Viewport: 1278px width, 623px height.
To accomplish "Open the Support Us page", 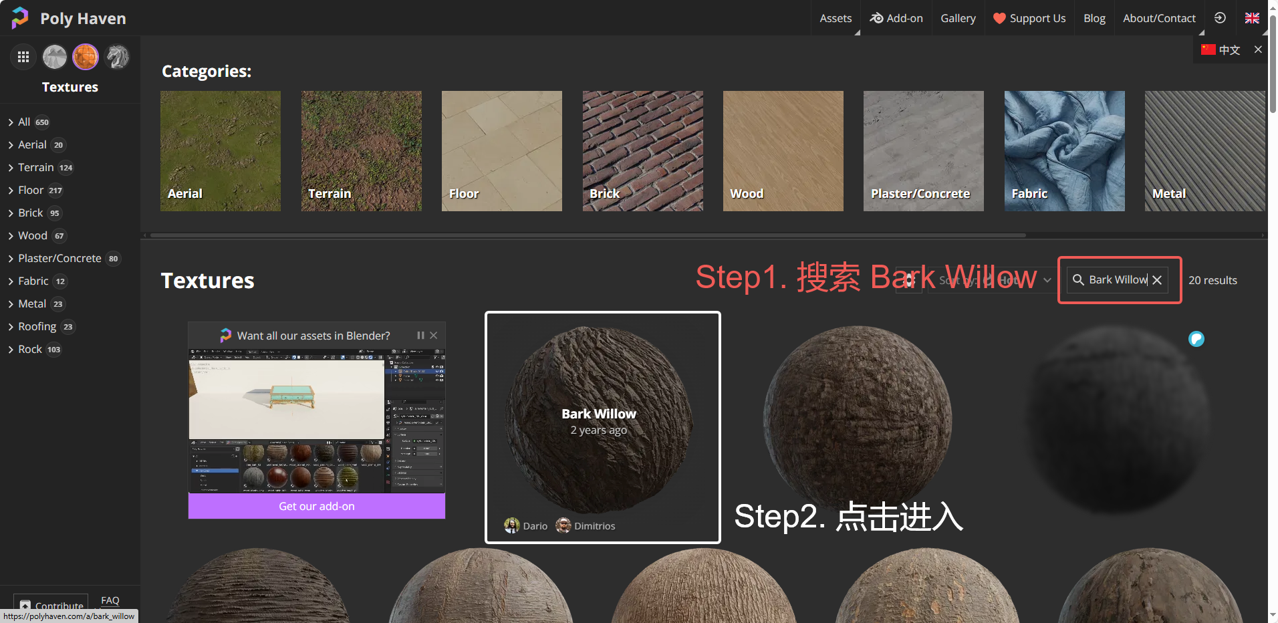I will click(x=1029, y=18).
